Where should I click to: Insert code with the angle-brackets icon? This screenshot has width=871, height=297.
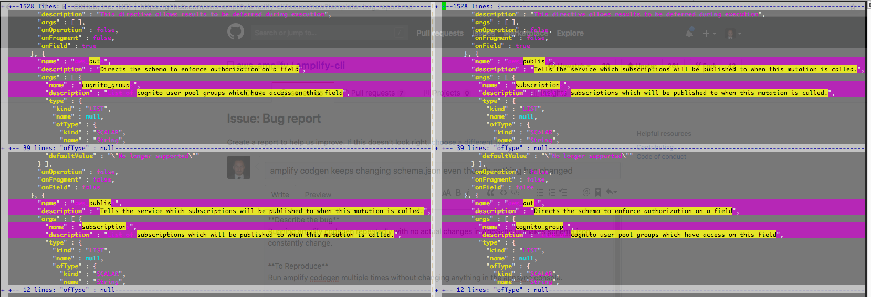pos(503,193)
